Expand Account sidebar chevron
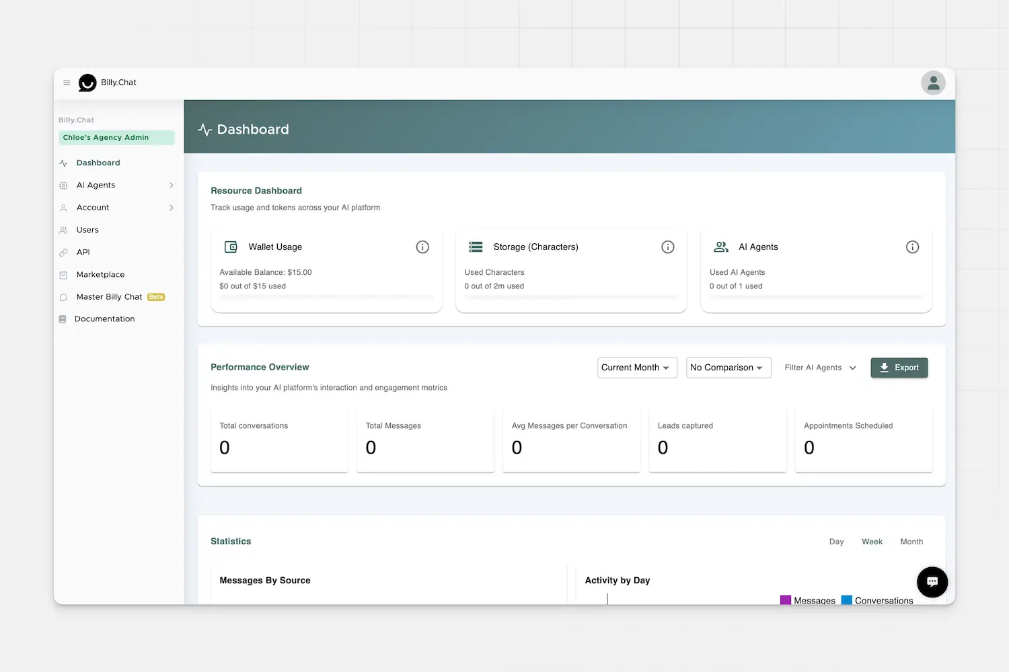This screenshot has width=1009, height=672. click(x=172, y=208)
